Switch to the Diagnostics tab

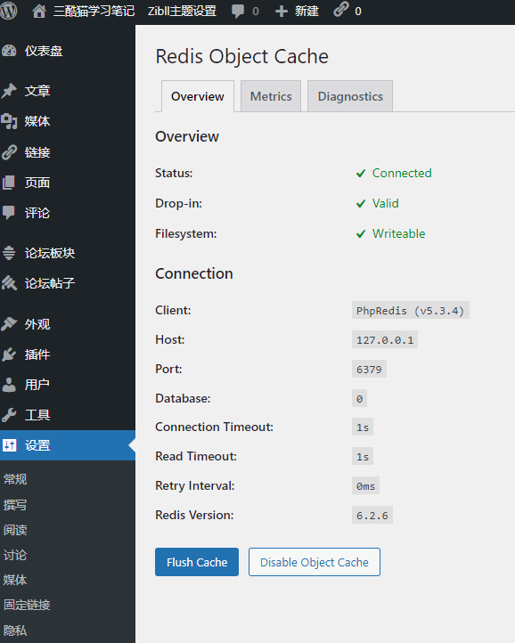click(350, 96)
